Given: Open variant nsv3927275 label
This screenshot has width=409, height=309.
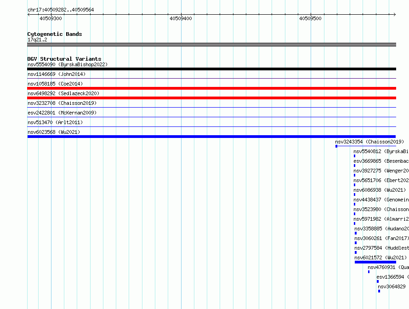Looking at the screenshot, I should 381,171.
